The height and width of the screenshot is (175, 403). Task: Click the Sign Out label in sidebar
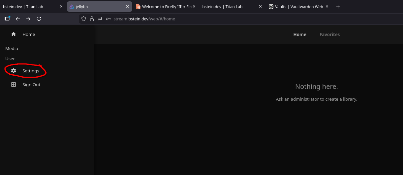(x=31, y=85)
